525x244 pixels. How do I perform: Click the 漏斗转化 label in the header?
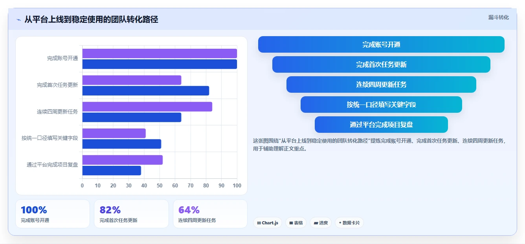(498, 17)
